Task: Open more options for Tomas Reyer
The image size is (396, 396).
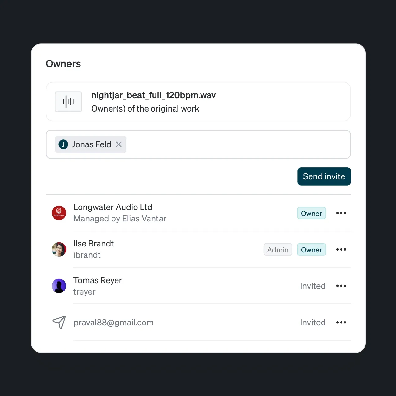Action: pyautogui.click(x=341, y=286)
